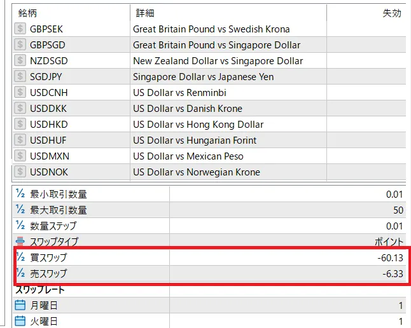Click the 売スワップ value -6.33
This screenshot has width=411, height=328.
pyautogui.click(x=389, y=273)
